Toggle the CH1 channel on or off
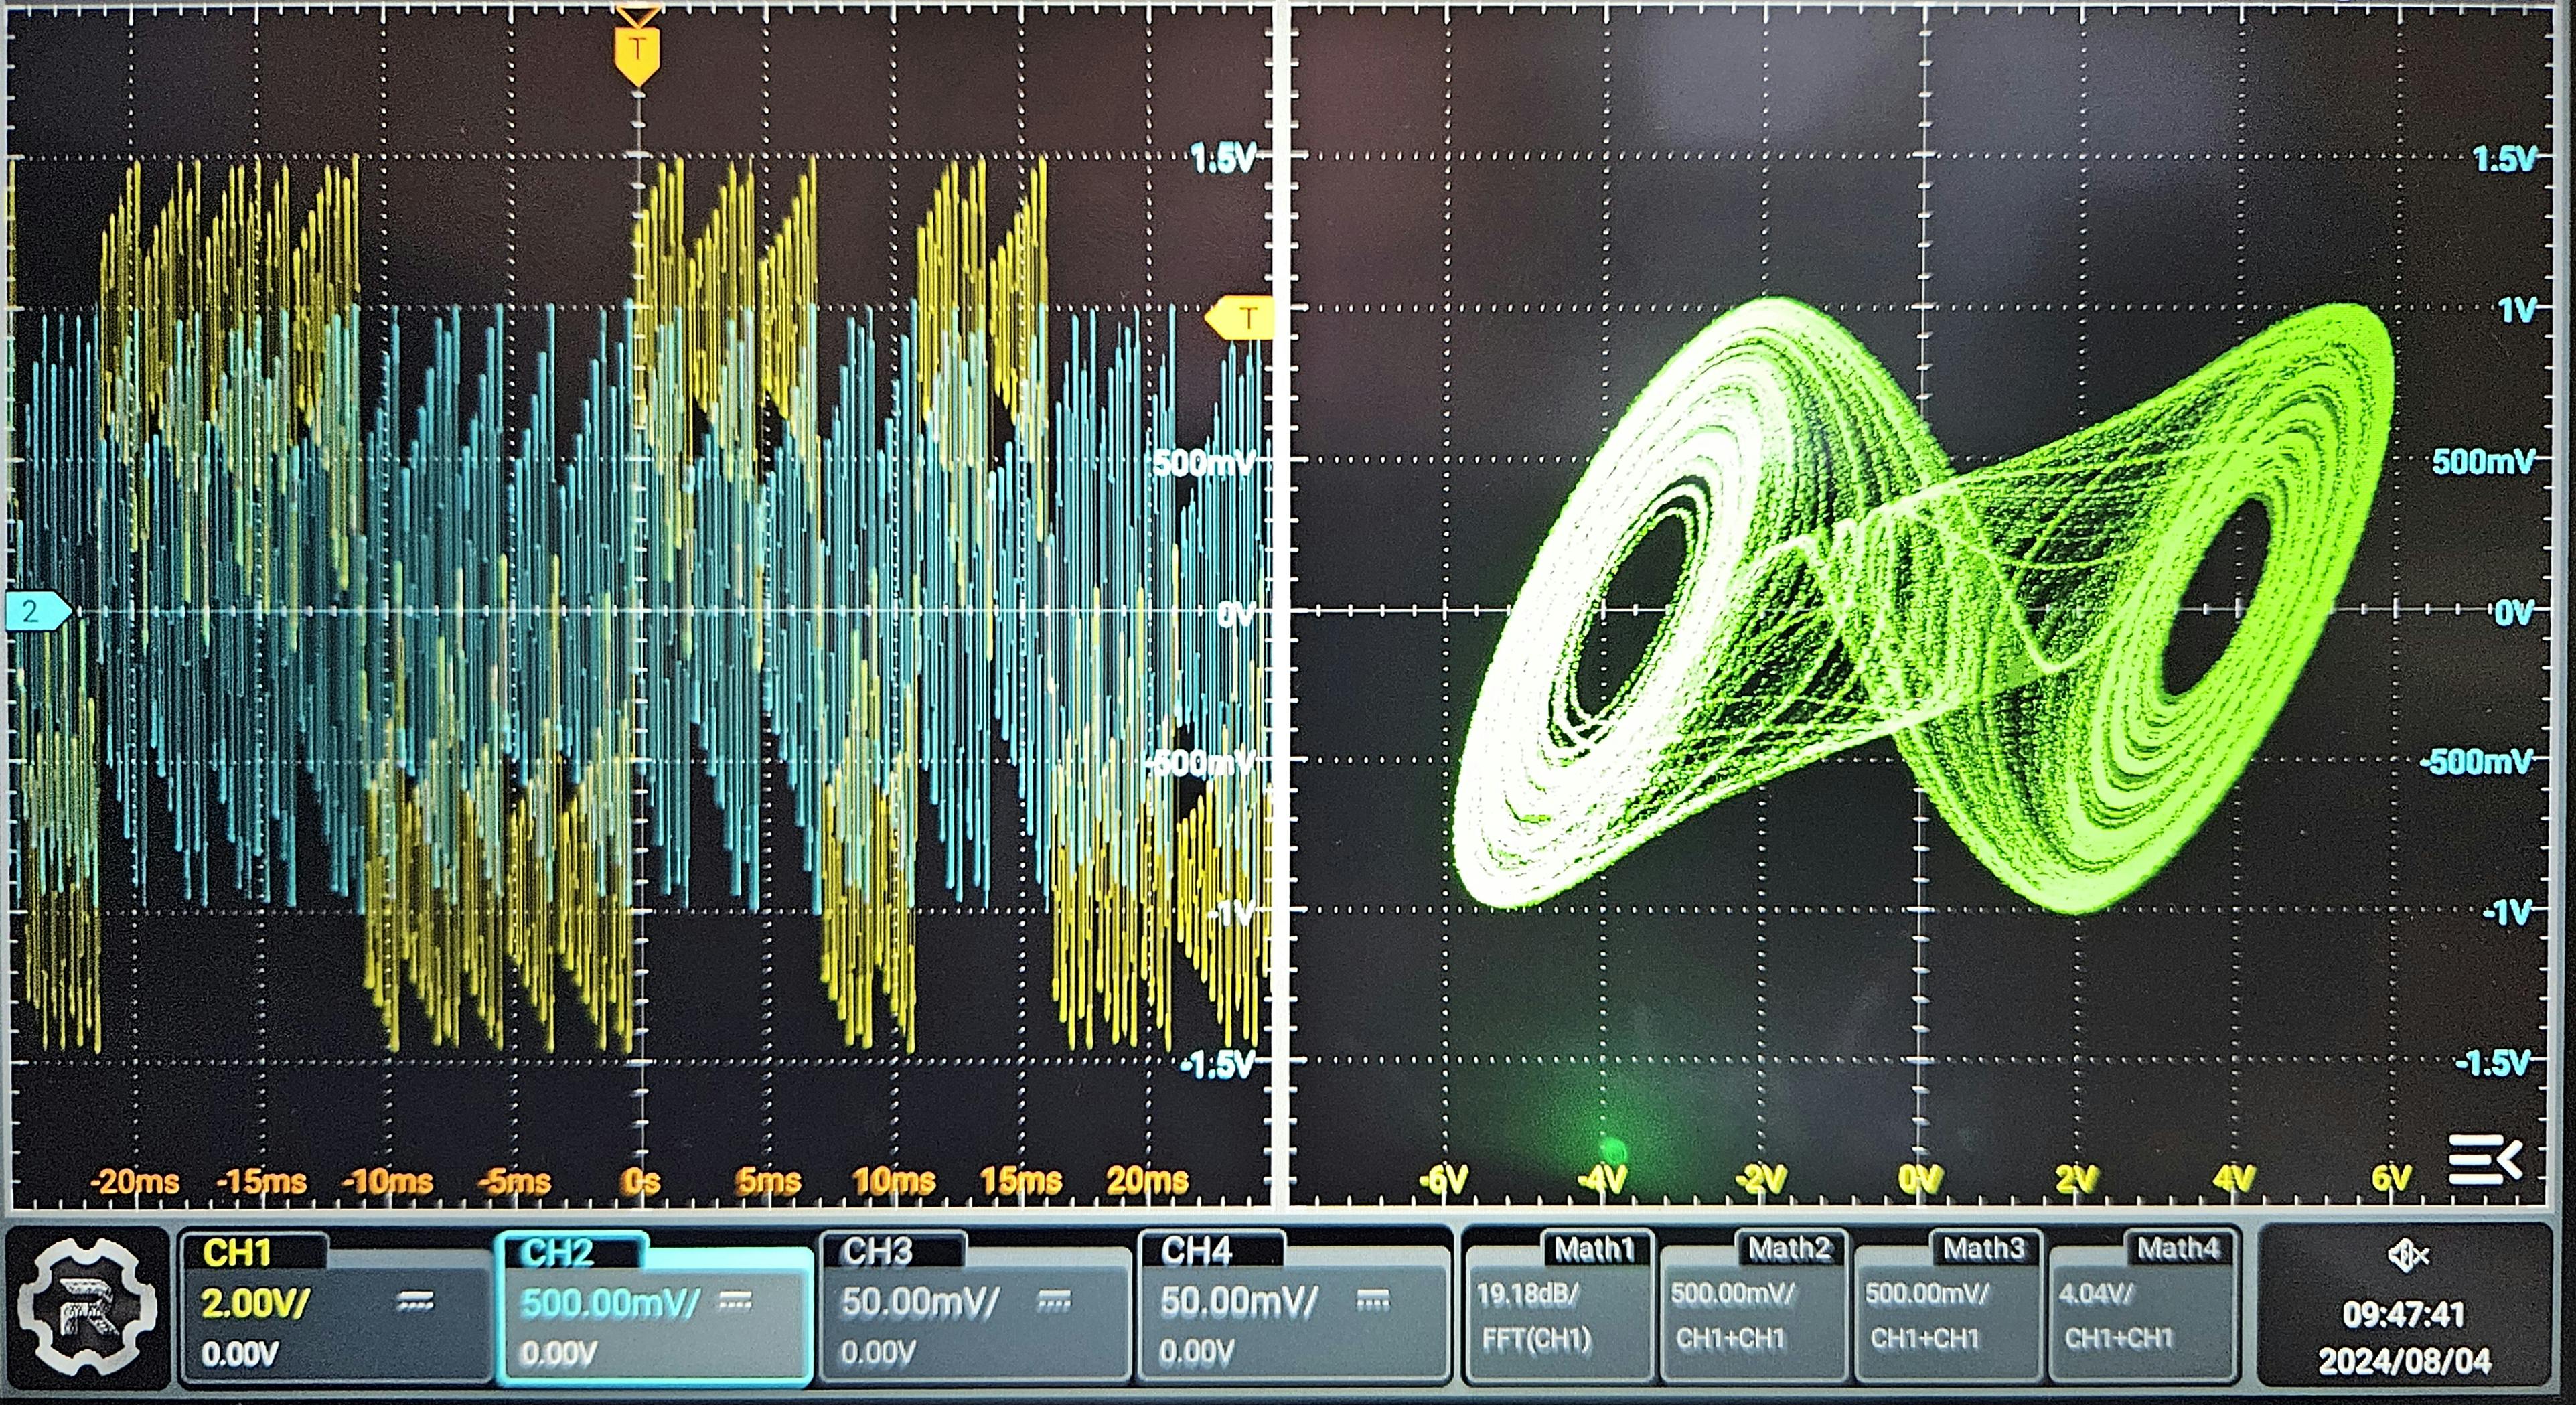Viewport: 2576px width, 1405px height. 238,1254
